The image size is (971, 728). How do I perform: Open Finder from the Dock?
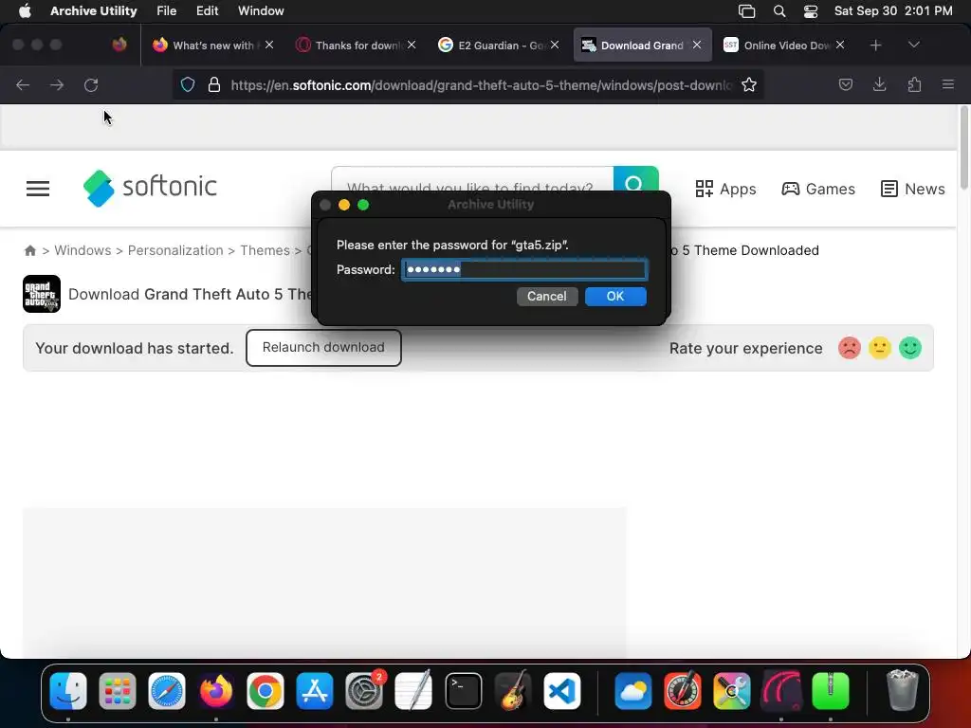click(68, 691)
